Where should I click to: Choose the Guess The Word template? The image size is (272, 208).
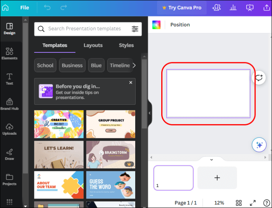(x=111, y=185)
